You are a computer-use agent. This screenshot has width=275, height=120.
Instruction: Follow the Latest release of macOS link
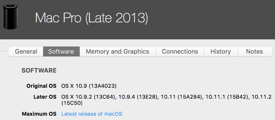tap(92, 114)
